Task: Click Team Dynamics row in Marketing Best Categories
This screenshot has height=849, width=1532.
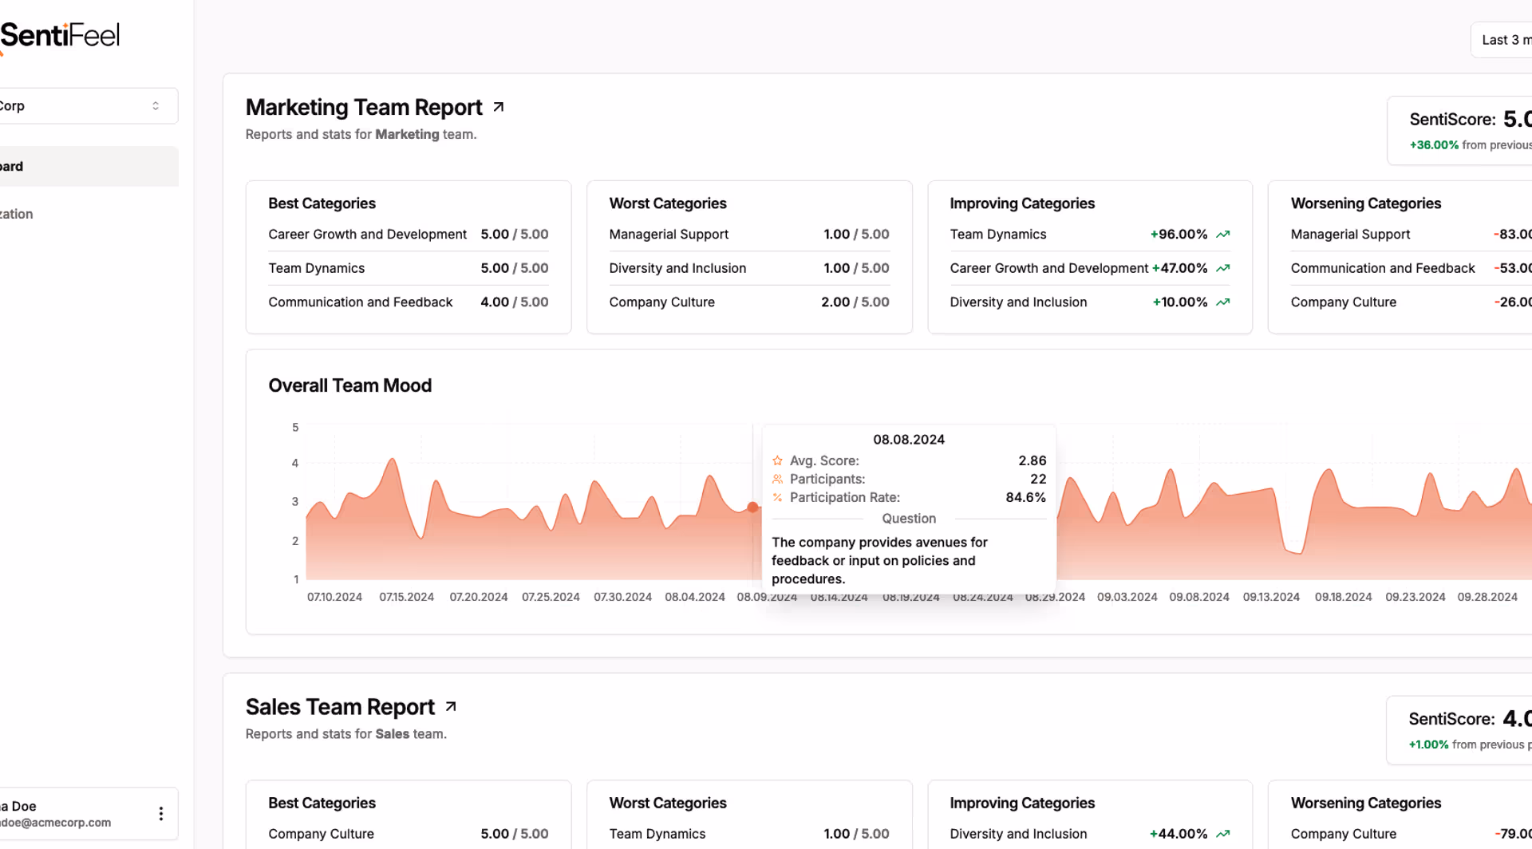Action: click(409, 268)
